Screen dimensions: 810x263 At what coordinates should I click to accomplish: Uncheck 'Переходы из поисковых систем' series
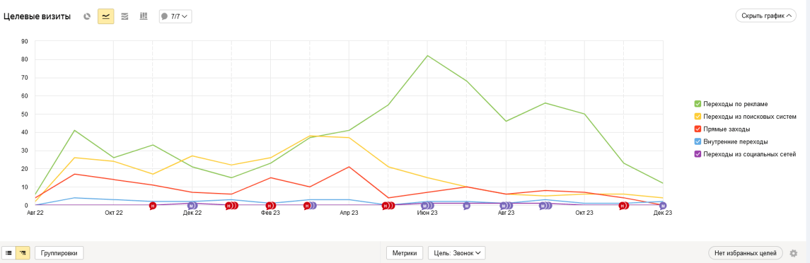click(x=698, y=116)
